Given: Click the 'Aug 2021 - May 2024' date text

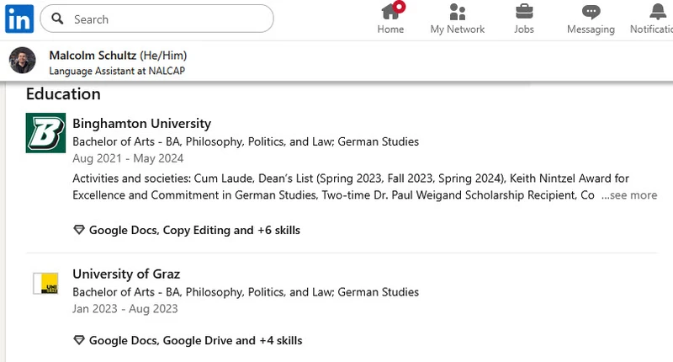Looking at the screenshot, I should pos(128,158).
